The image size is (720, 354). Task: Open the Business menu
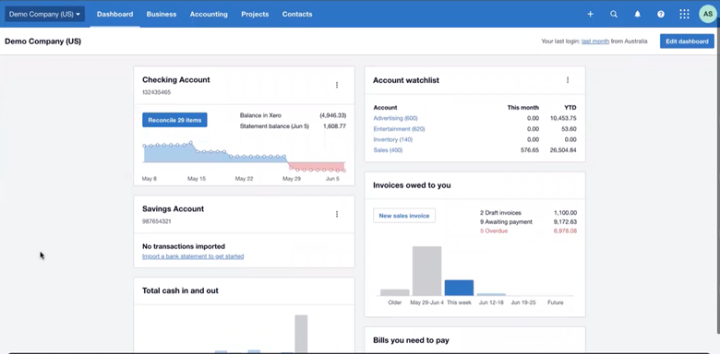(162, 14)
